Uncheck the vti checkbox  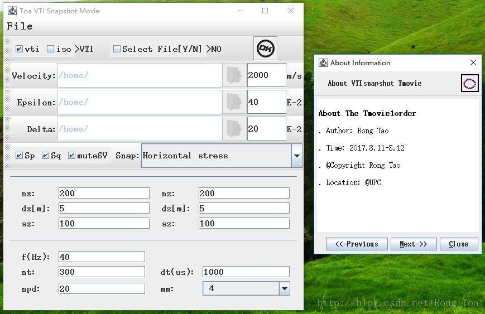tap(19, 49)
